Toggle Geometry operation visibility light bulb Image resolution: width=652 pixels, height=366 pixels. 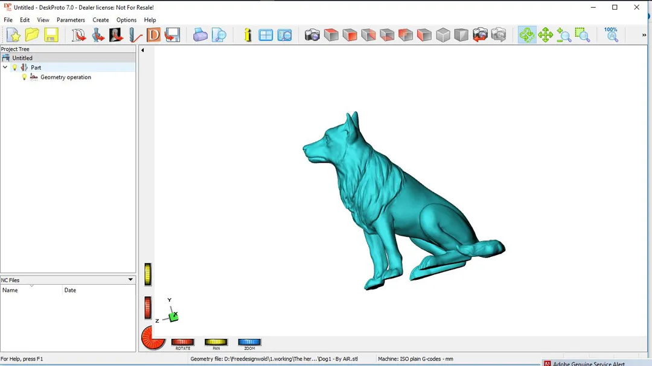pos(24,77)
